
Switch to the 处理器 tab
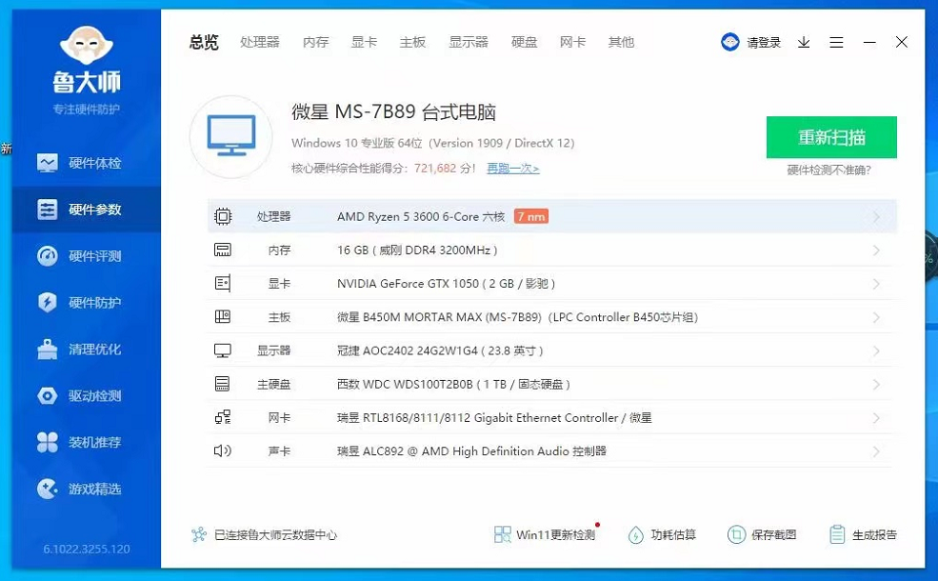click(260, 42)
